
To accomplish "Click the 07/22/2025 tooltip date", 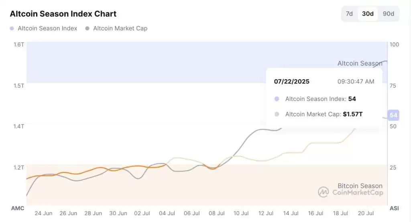I will (x=292, y=81).
